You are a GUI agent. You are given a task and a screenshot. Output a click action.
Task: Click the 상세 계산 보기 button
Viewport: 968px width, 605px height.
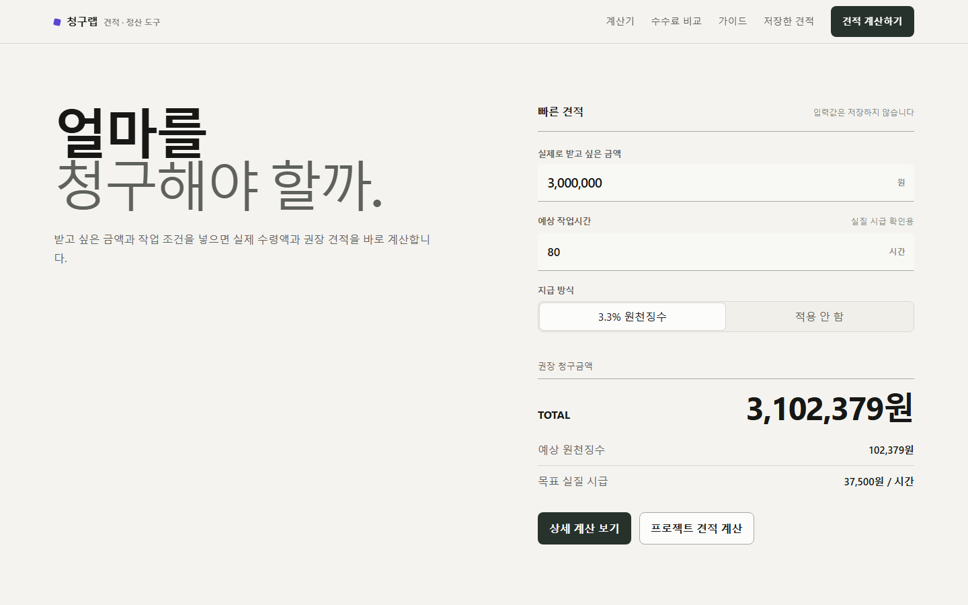tap(584, 528)
